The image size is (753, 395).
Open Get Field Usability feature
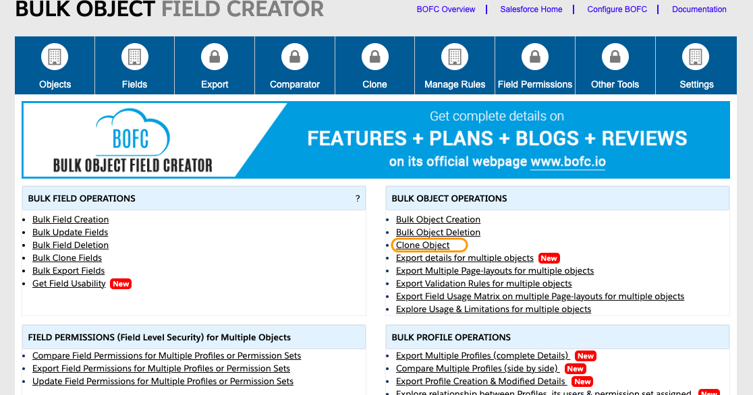tap(69, 283)
